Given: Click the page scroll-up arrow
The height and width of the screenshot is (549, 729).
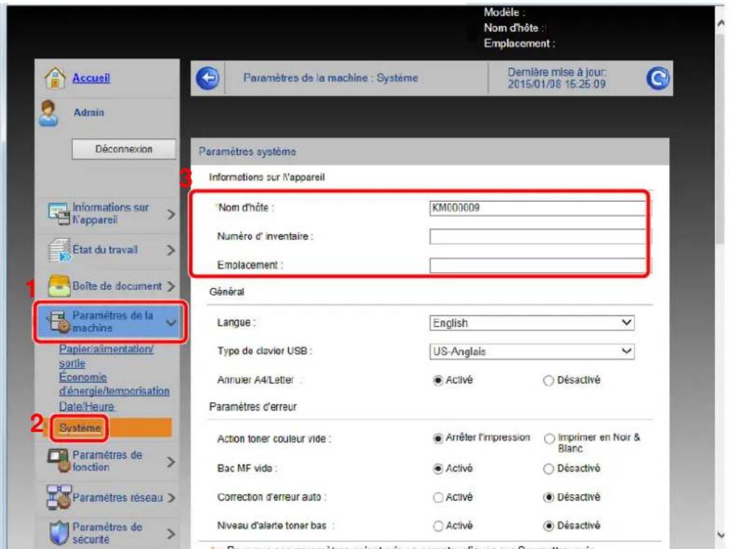Looking at the screenshot, I should pos(721,22).
